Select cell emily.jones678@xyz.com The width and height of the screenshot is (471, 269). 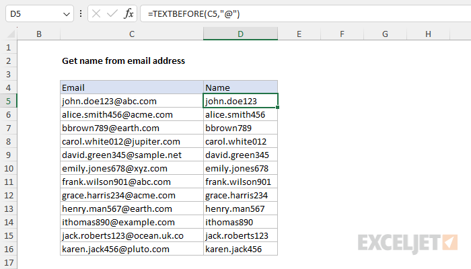coord(132,168)
